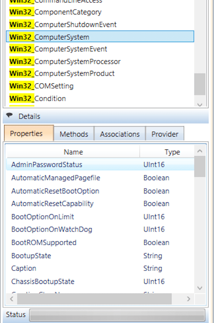Switch to the Provider tab
The height and width of the screenshot is (323, 214).
click(x=165, y=134)
